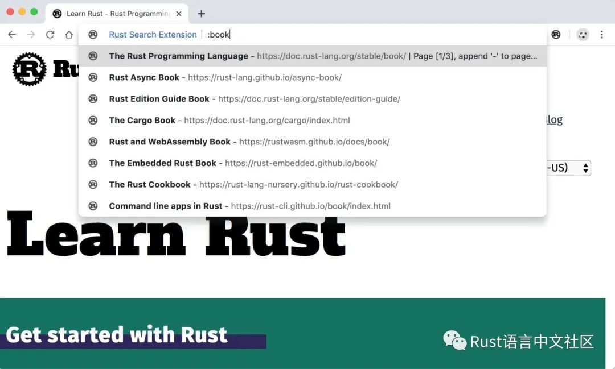Screen dimensions: 615x369
Task: Click the forward navigation arrow
Action: 31,35
